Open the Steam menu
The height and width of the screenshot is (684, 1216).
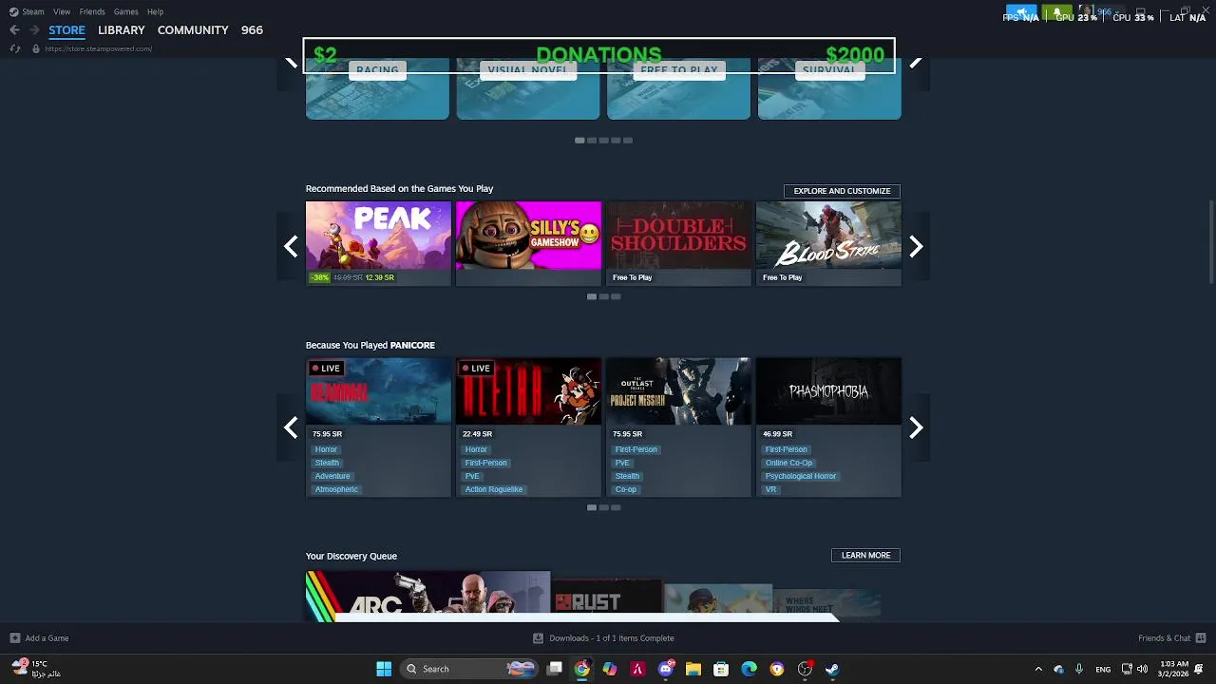point(32,11)
